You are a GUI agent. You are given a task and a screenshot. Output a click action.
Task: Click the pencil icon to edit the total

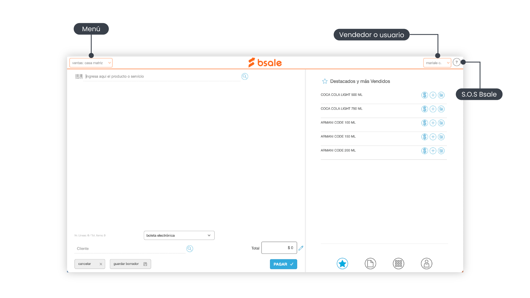(x=301, y=248)
